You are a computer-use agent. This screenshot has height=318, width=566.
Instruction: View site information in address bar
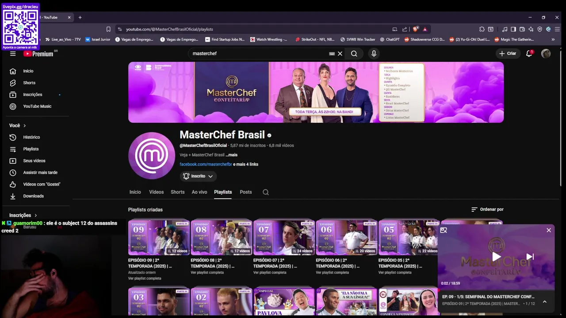pyautogui.click(x=119, y=29)
